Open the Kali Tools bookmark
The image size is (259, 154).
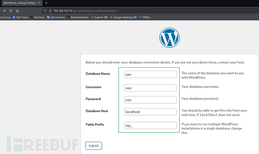(20, 17)
